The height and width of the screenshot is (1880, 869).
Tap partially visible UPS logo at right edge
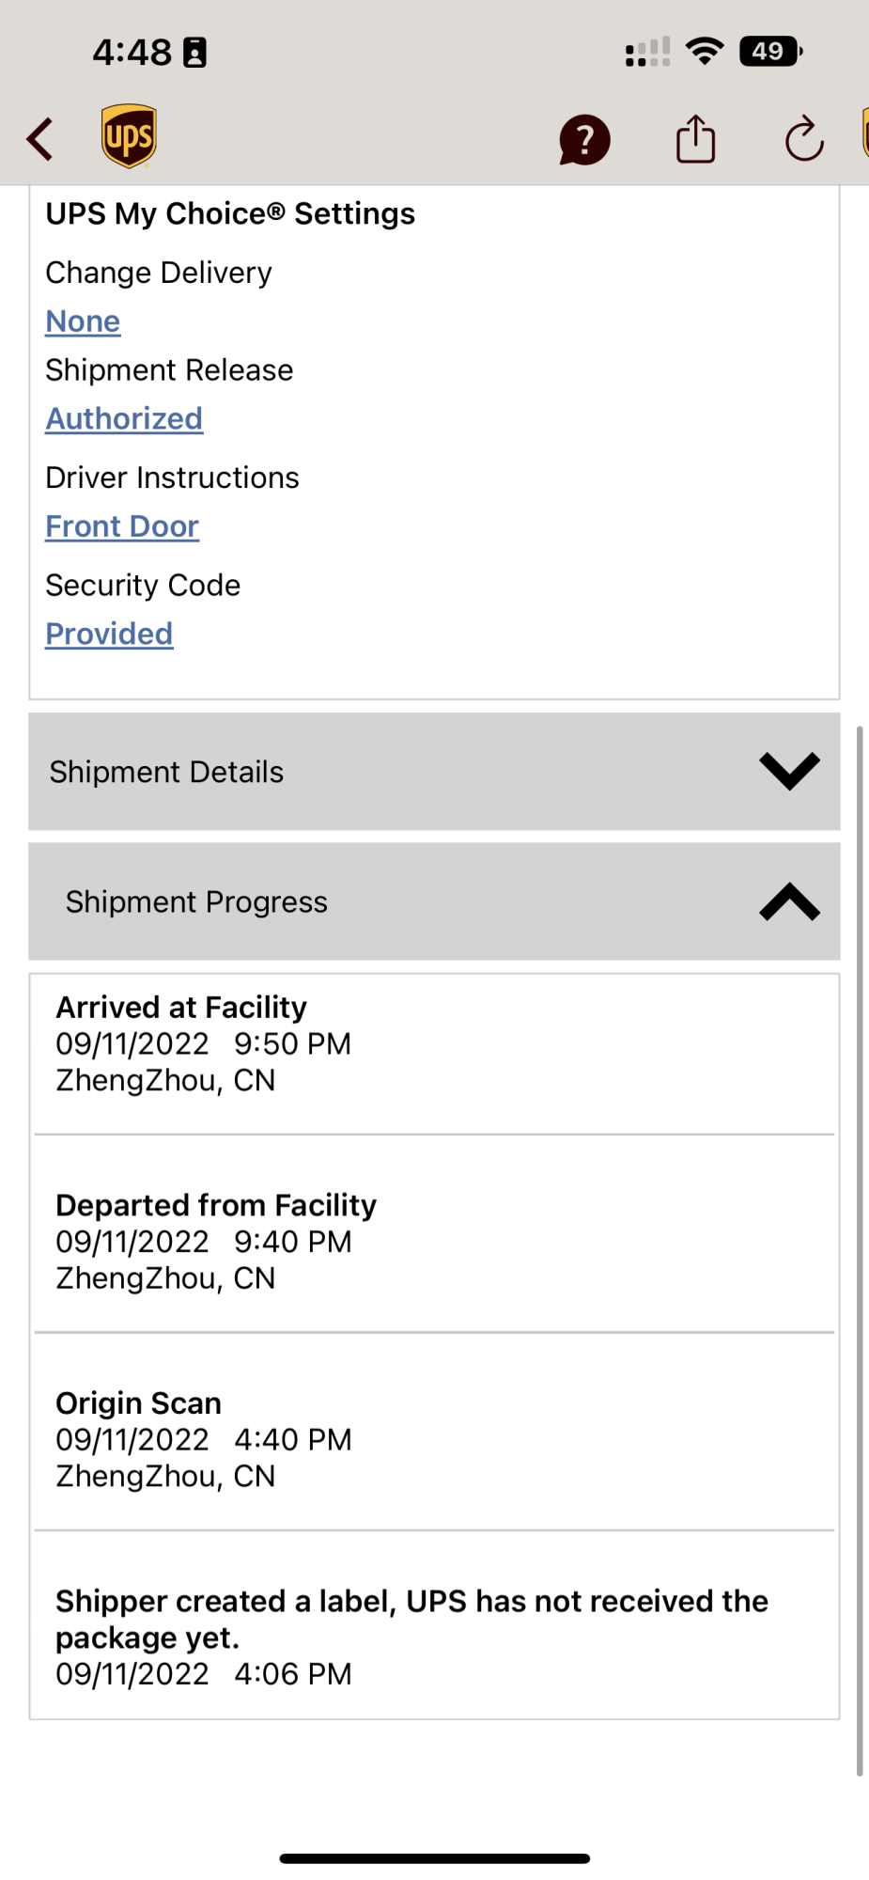click(865, 133)
